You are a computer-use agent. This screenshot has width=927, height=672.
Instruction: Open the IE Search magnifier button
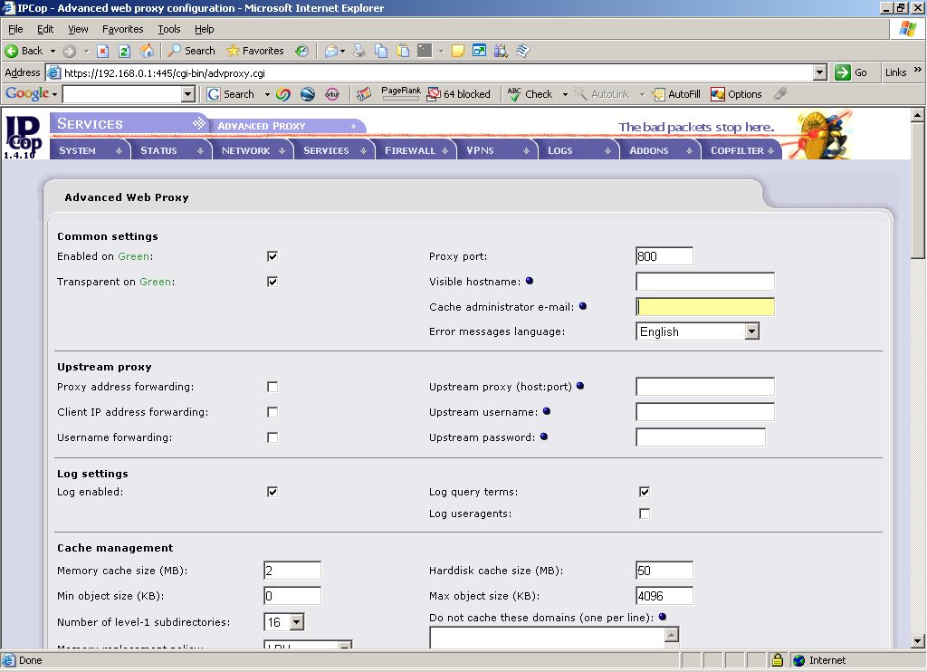pos(192,51)
